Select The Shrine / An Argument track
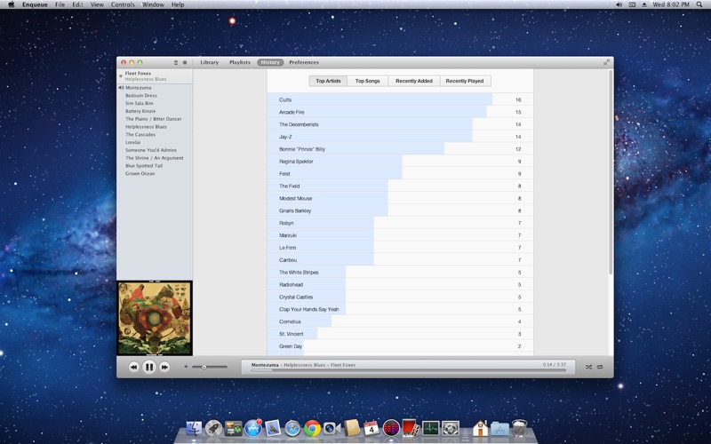 pos(155,158)
